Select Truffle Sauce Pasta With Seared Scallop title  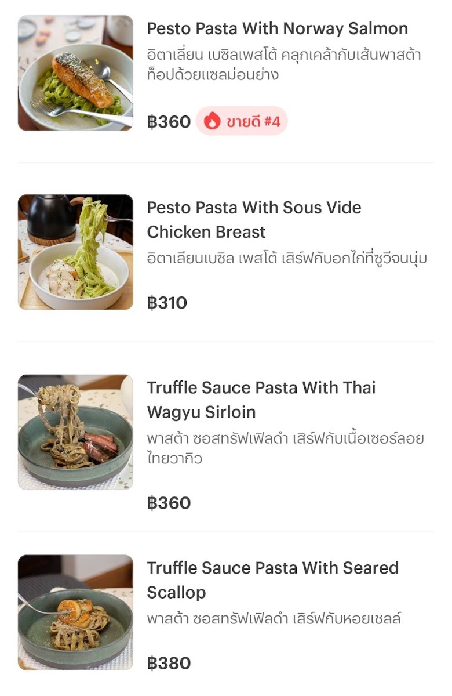pyautogui.click(x=272, y=579)
